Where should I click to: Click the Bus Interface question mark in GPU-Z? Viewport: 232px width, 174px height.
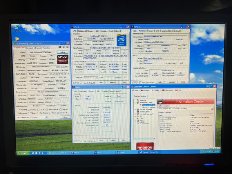[68, 74]
